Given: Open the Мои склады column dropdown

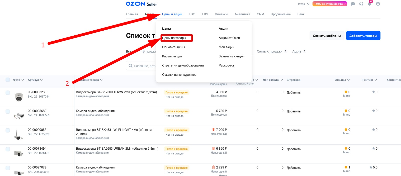Looking at the screenshot, I should (273, 80).
